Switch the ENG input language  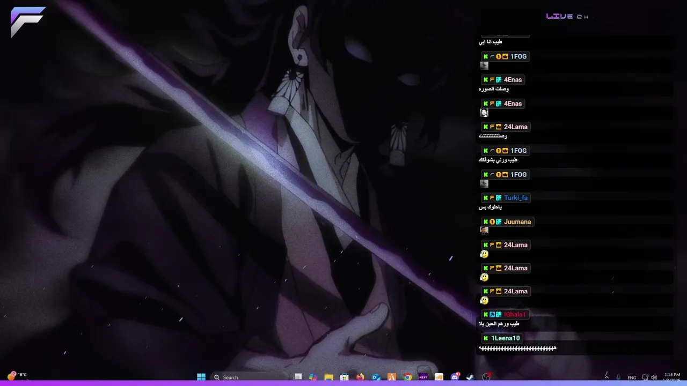[x=632, y=377]
